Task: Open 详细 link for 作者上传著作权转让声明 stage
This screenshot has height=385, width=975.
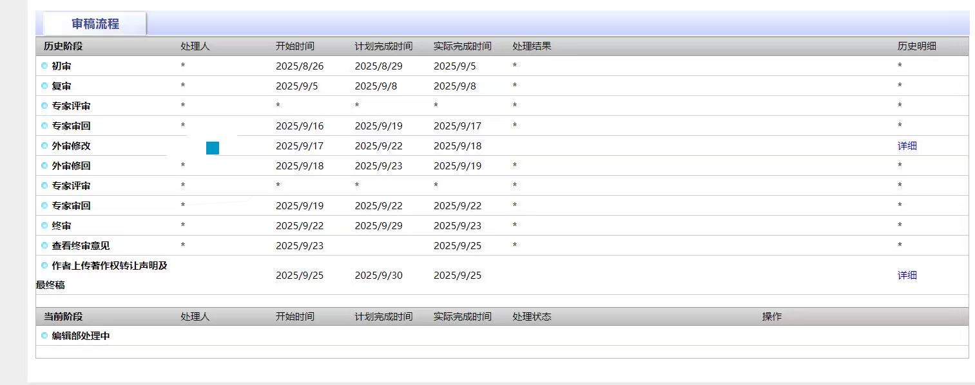Action: pos(907,275)
